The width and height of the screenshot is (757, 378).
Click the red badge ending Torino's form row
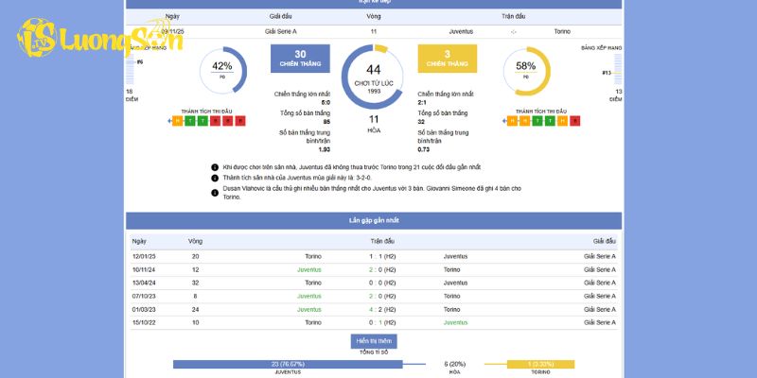click(x=575, y=121)
